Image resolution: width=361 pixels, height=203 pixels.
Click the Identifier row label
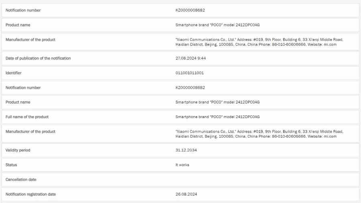tap(13, 73)
